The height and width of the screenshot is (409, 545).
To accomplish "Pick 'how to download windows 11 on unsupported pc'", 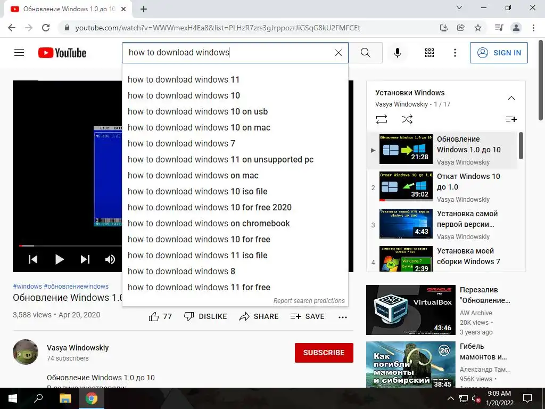I will click(x=235, y=160).
